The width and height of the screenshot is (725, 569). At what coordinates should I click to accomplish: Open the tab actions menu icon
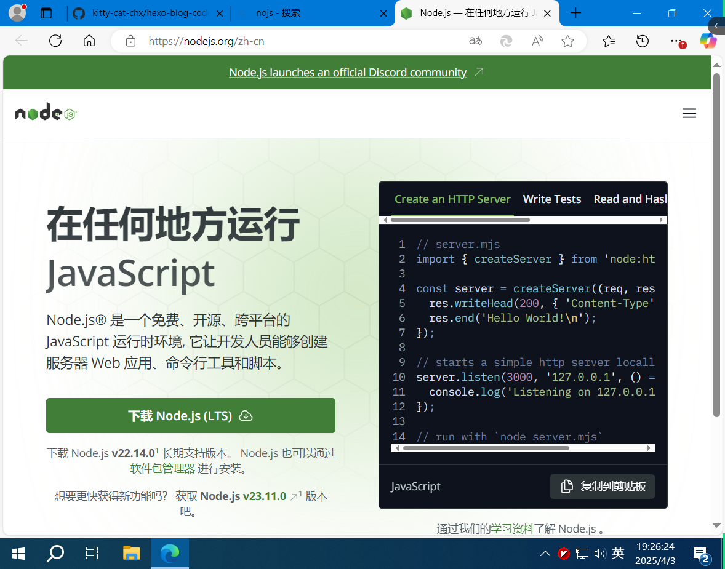[x=46, y=13]
